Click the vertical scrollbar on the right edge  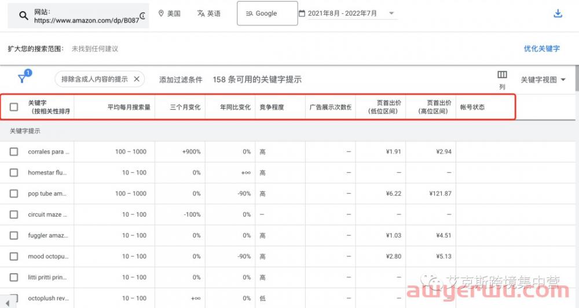pos(577,78)
